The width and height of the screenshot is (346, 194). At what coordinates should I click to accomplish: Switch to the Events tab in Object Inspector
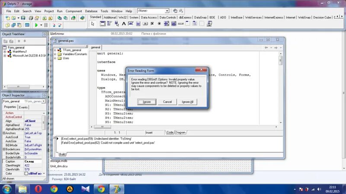23,107
